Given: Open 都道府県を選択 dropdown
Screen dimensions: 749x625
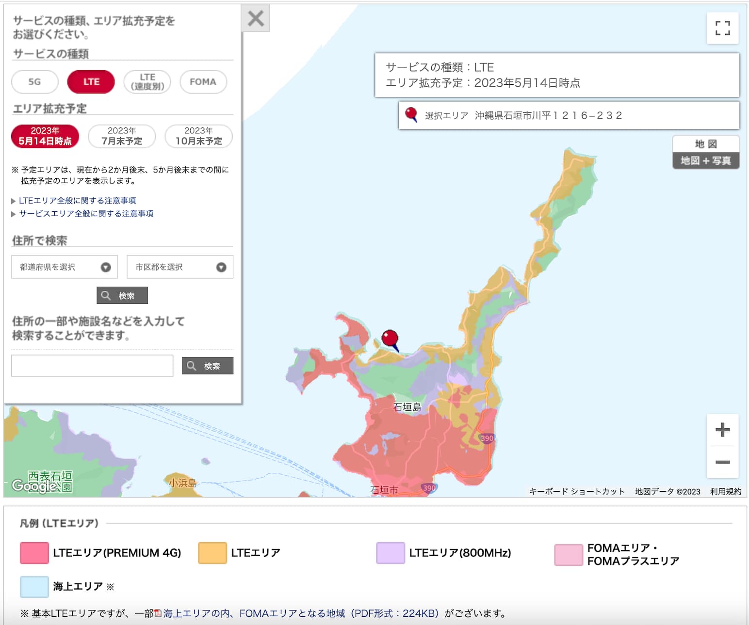Looking at the screenshot, I should point(65,267).
